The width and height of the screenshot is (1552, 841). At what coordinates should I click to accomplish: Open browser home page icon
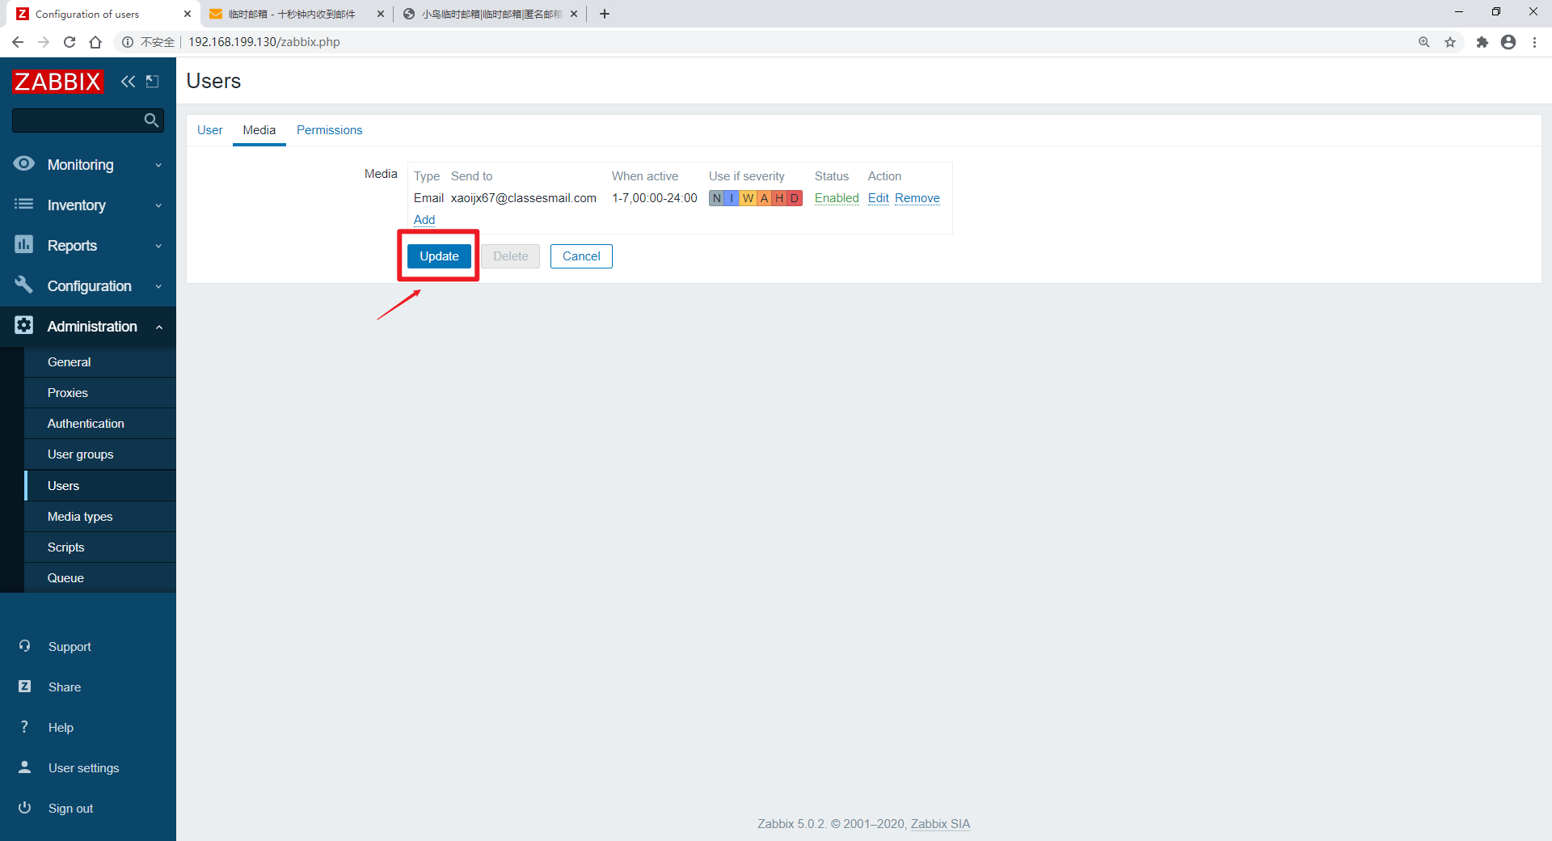pos(95,42)
